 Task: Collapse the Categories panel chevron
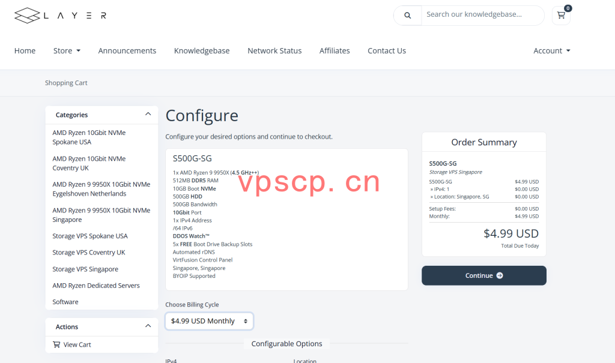[x=148, y=114]
